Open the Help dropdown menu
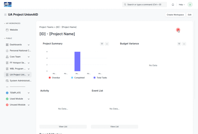Screen dimensions: 198x134 click(182, 4)
